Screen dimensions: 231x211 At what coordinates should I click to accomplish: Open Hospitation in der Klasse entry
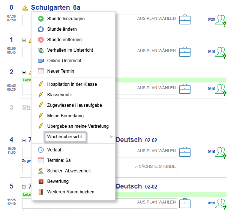72,84
